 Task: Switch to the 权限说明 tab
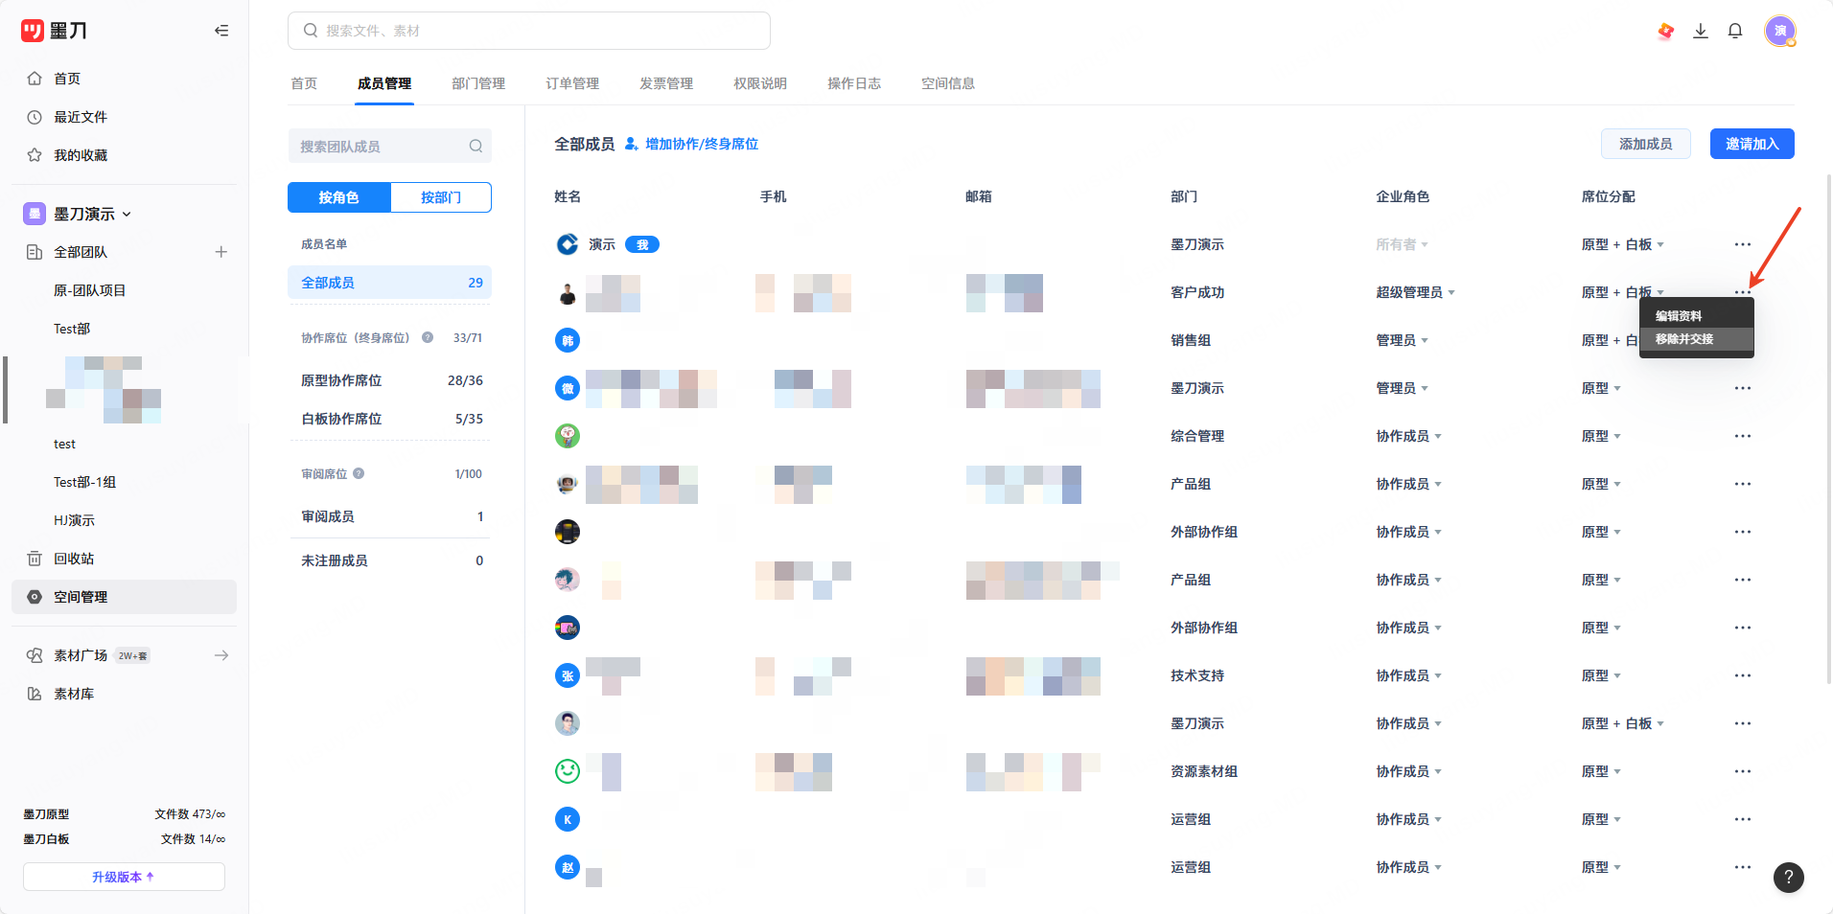760,83
